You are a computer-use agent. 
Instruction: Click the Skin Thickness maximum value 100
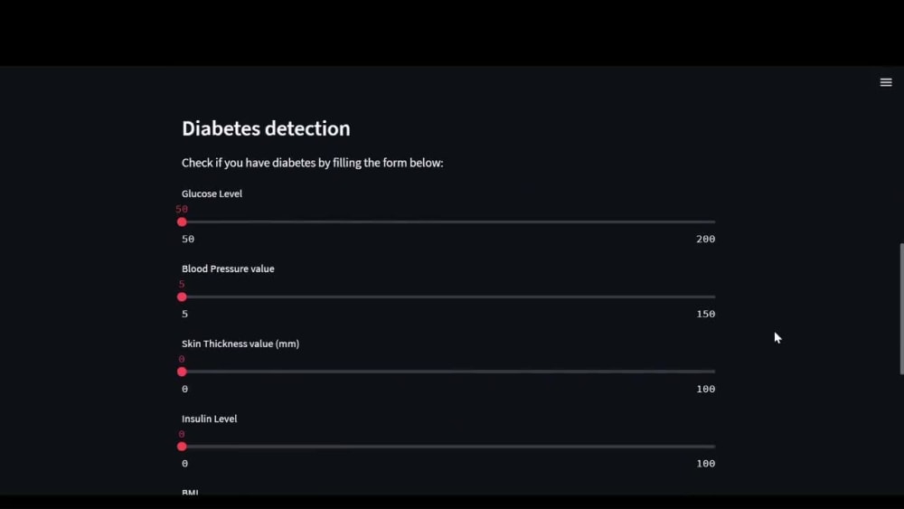pyautogui.click(x=706, y=389)
